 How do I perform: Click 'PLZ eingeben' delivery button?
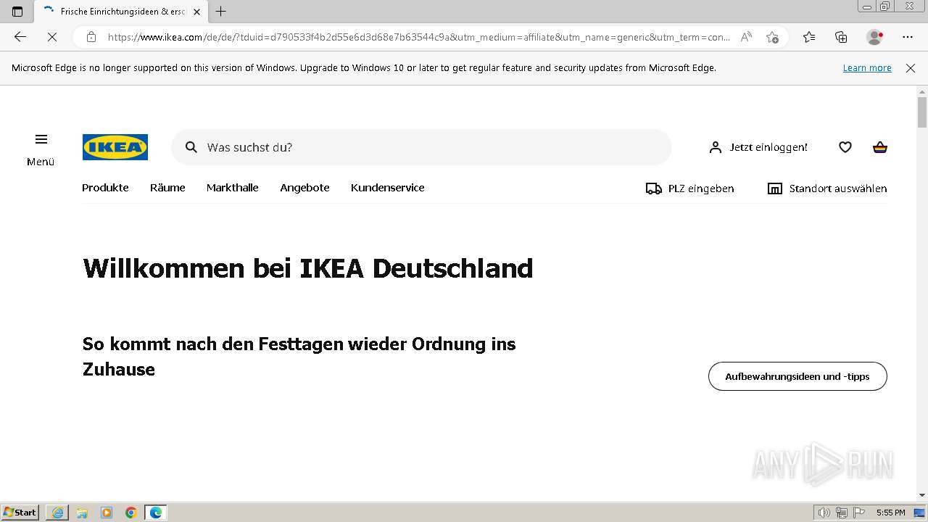(689, 188)
